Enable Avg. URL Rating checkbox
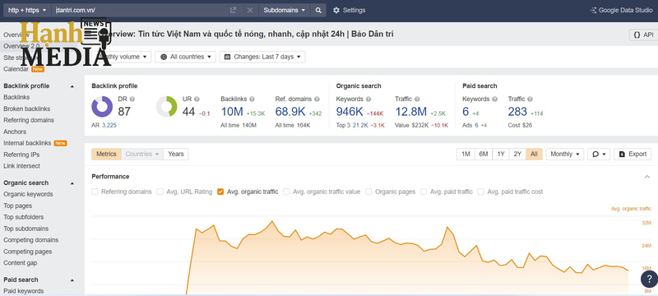This screenshot has width=658, height=296. pyautogui.click(x=160, y=192)
